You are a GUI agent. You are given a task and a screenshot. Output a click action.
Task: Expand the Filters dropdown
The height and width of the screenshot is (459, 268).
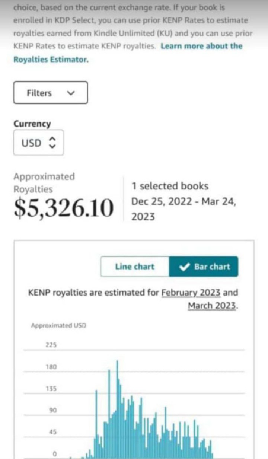point(50,93)
